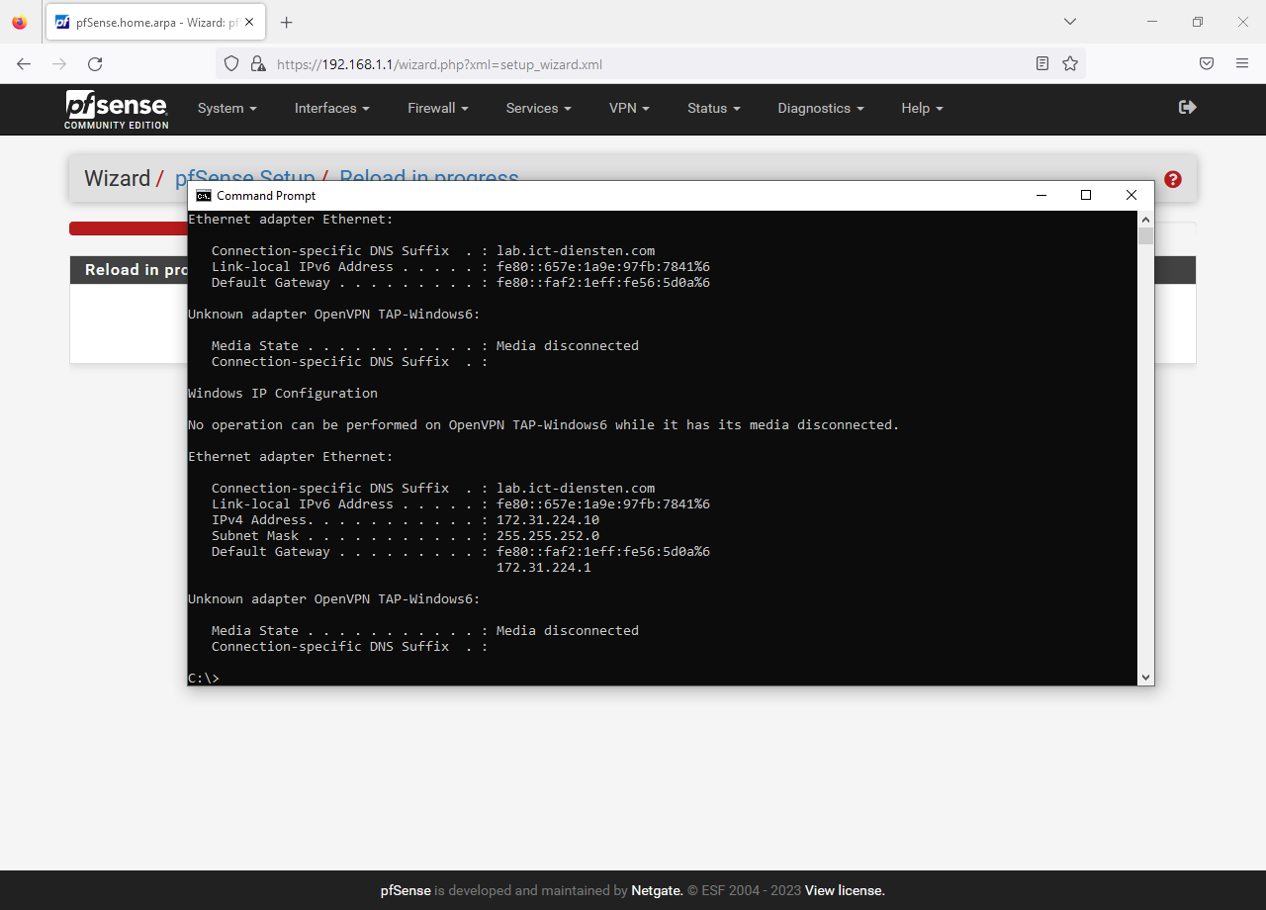
Task: Open wizard help question mark
Action: (1173, 179)
